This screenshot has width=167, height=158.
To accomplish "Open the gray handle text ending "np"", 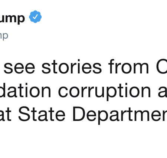I will [4, 36].
